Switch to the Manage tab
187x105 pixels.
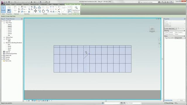[56, 4]
